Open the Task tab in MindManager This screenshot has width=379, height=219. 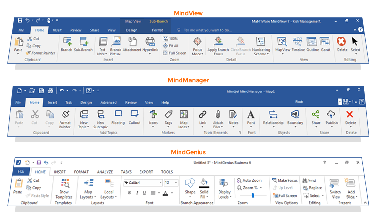69,102
